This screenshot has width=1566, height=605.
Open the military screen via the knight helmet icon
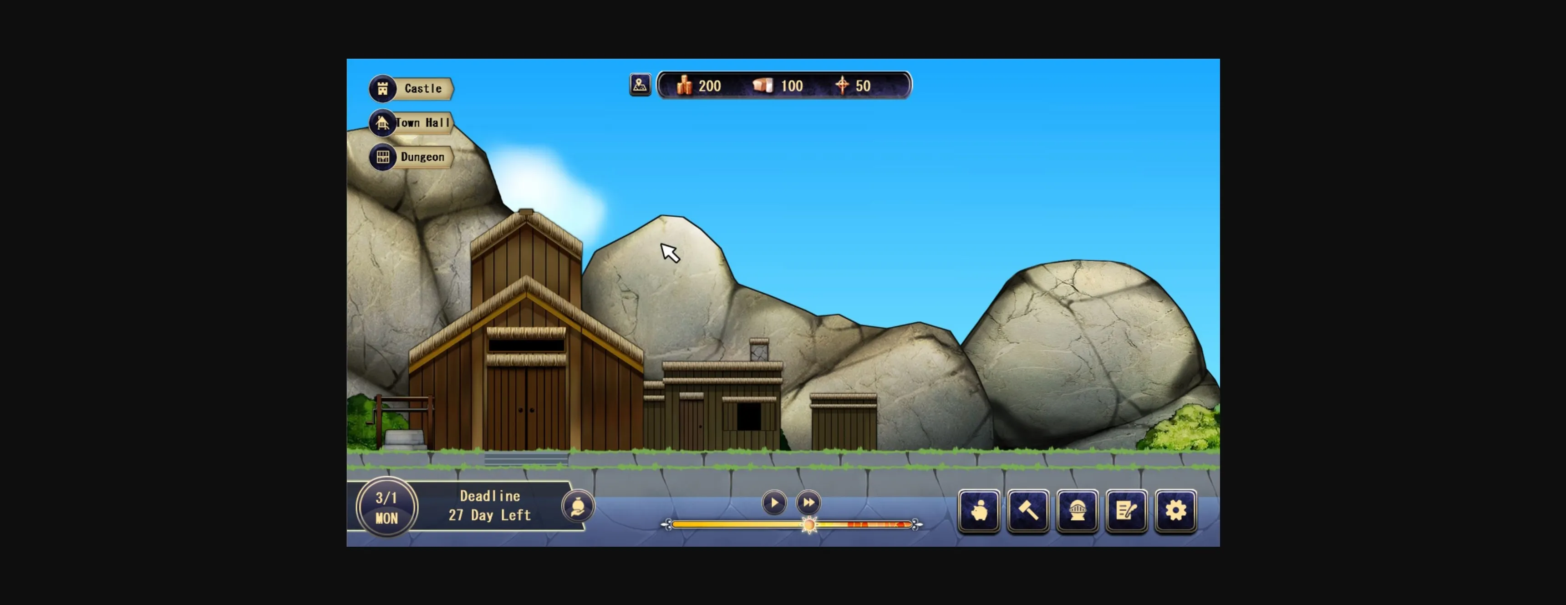tap(1078, 511)
